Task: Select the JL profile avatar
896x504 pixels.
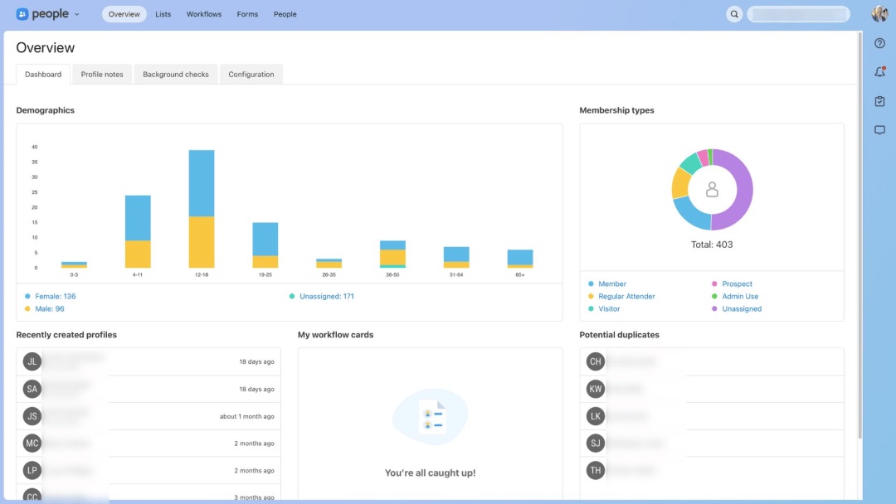Action: point(32,361)
